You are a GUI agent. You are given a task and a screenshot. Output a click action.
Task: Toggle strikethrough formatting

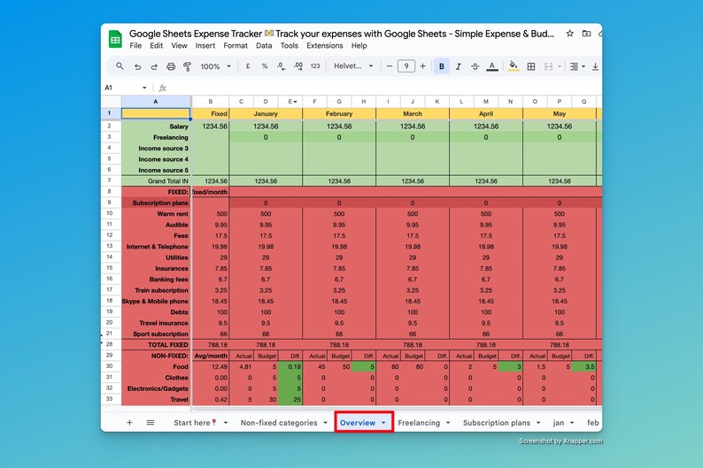pos(475,66)
